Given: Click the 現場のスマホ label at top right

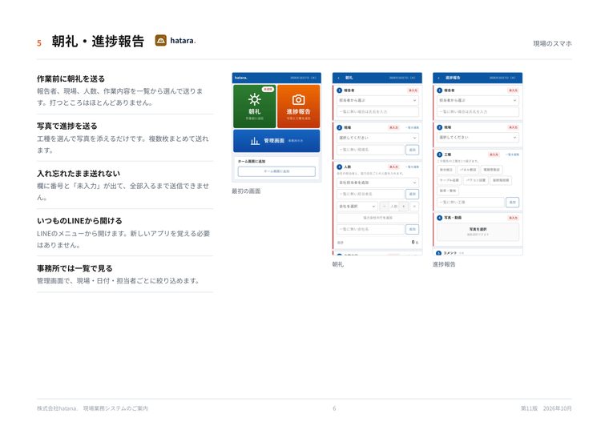Looking at the screenshot, I should tap(552, 43).
